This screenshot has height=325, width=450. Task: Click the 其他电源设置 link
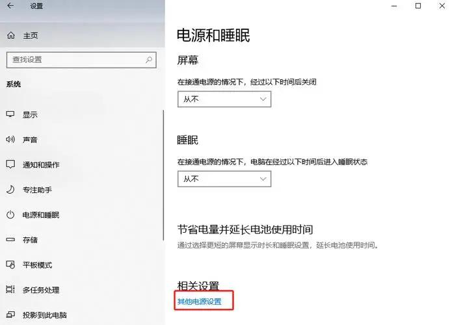[200, 302]
